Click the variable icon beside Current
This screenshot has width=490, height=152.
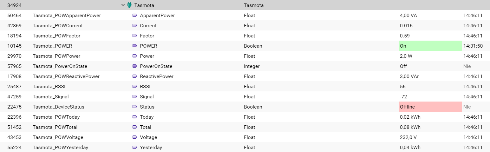pos(134,25)
